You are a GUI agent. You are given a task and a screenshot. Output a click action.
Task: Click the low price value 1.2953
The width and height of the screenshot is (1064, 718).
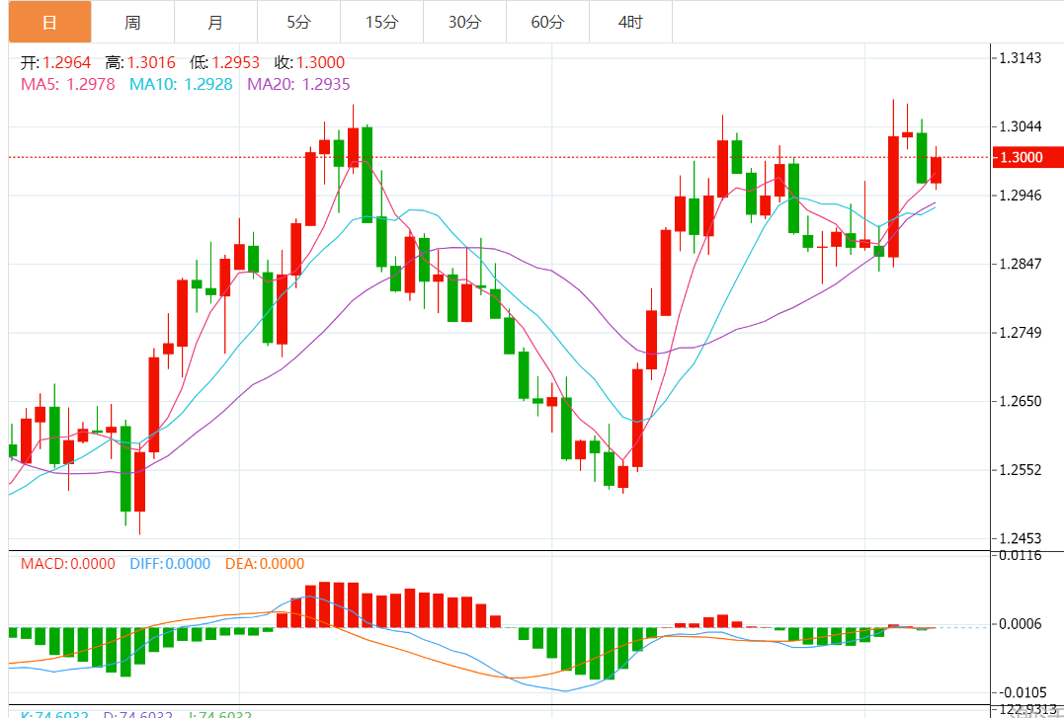235,63
